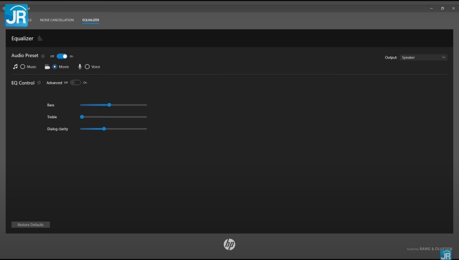Choose the Movie preset radio button
This screenshot has height=260, width=459.
(x=55, y=67)
